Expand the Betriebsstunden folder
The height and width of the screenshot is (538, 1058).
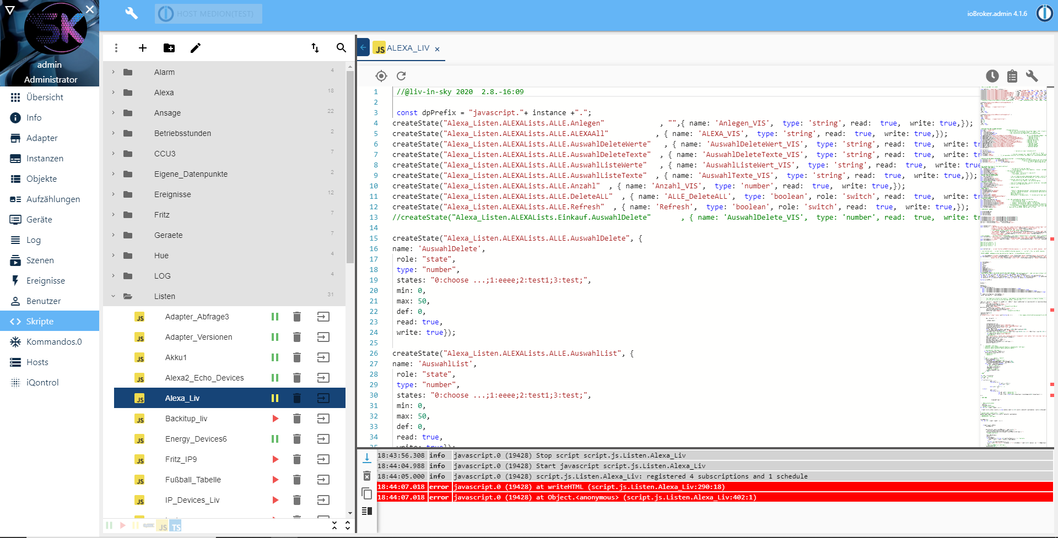114,133
